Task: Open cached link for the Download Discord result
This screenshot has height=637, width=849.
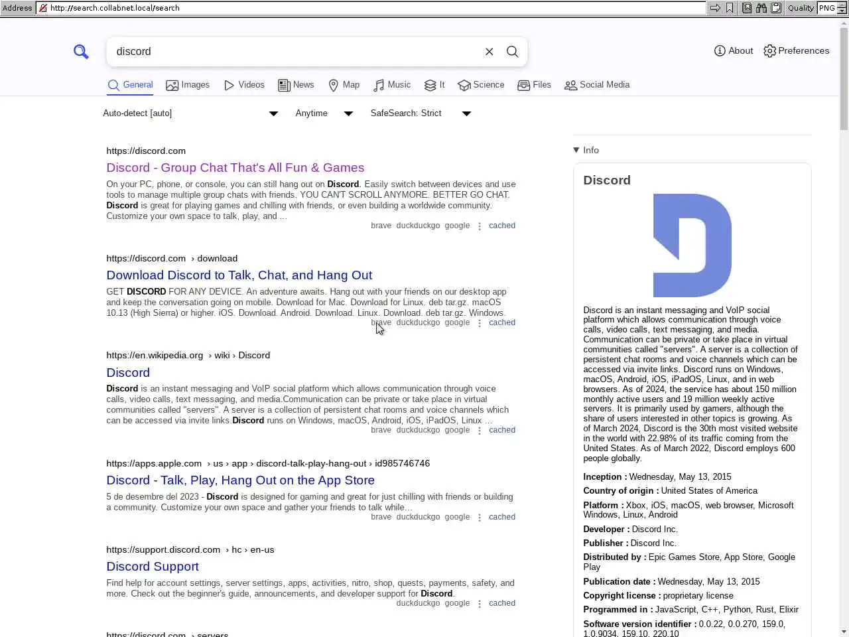Action: click(x=502, y=322)
